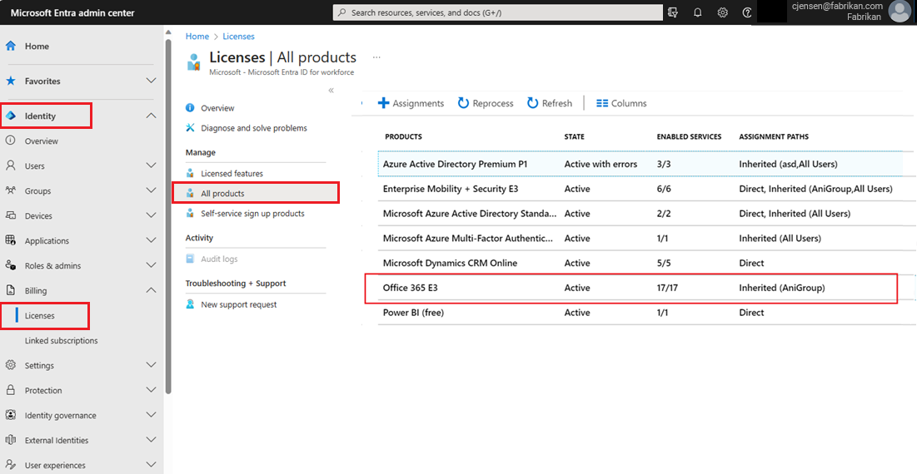
Task: Open the Cloud Shell icon in header
Action: [x=673, y=12]
